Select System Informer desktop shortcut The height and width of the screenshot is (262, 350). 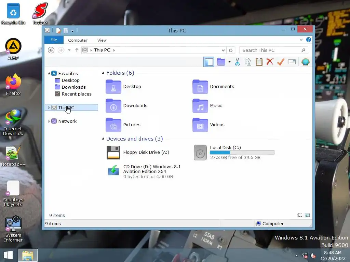[13, 229]
